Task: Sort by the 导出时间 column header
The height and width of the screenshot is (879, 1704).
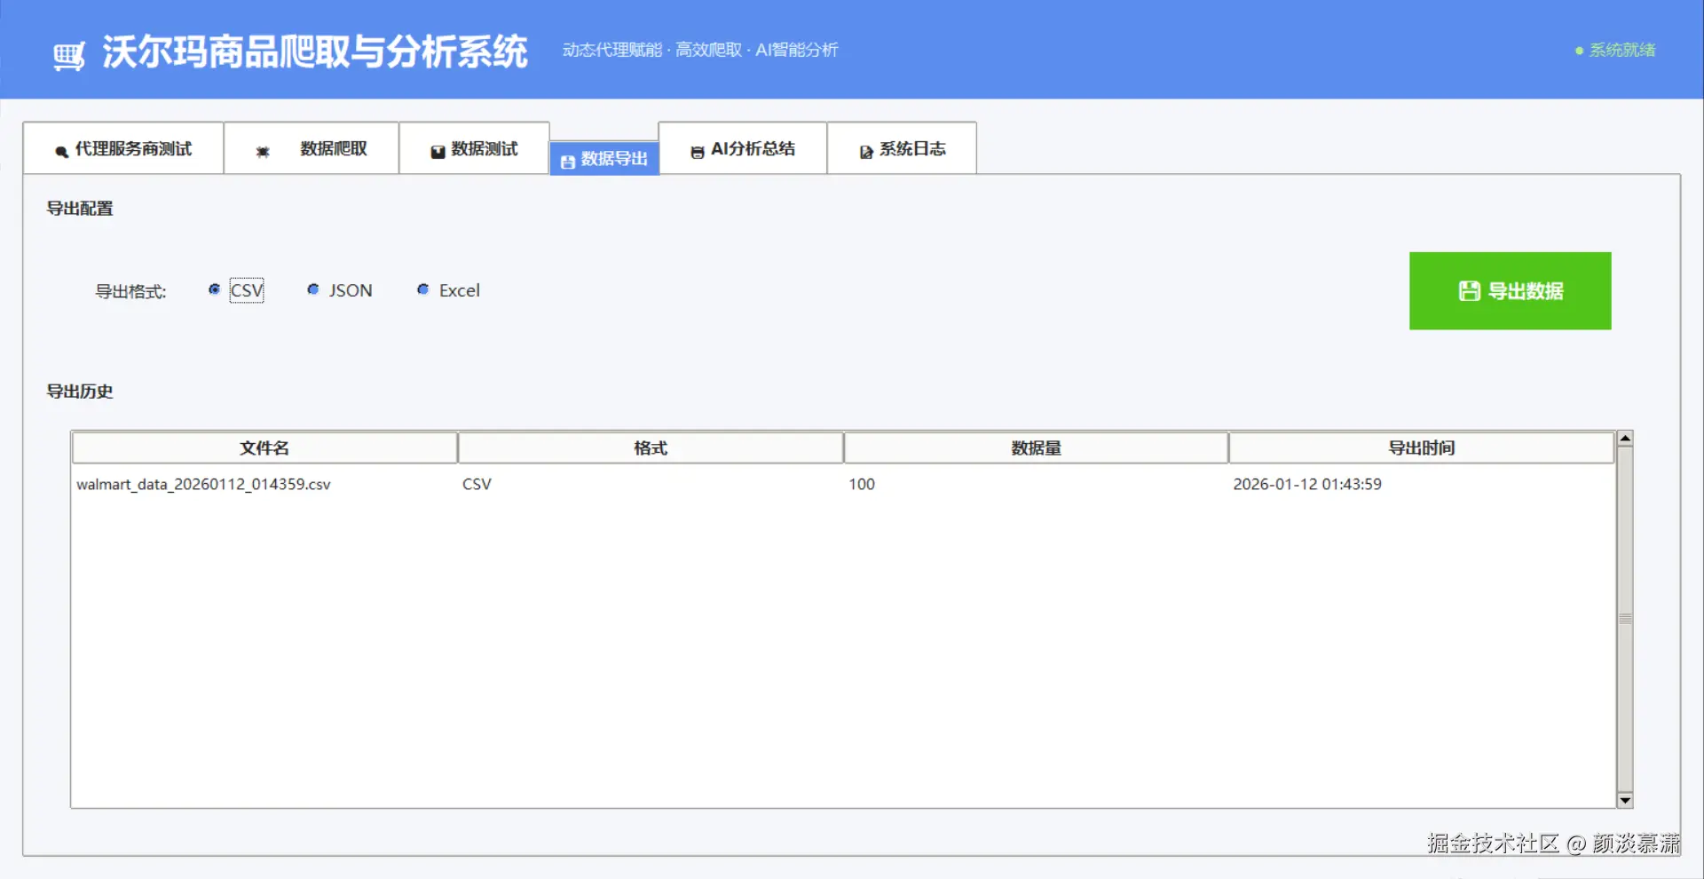Action: click(x=1421, y=448)
